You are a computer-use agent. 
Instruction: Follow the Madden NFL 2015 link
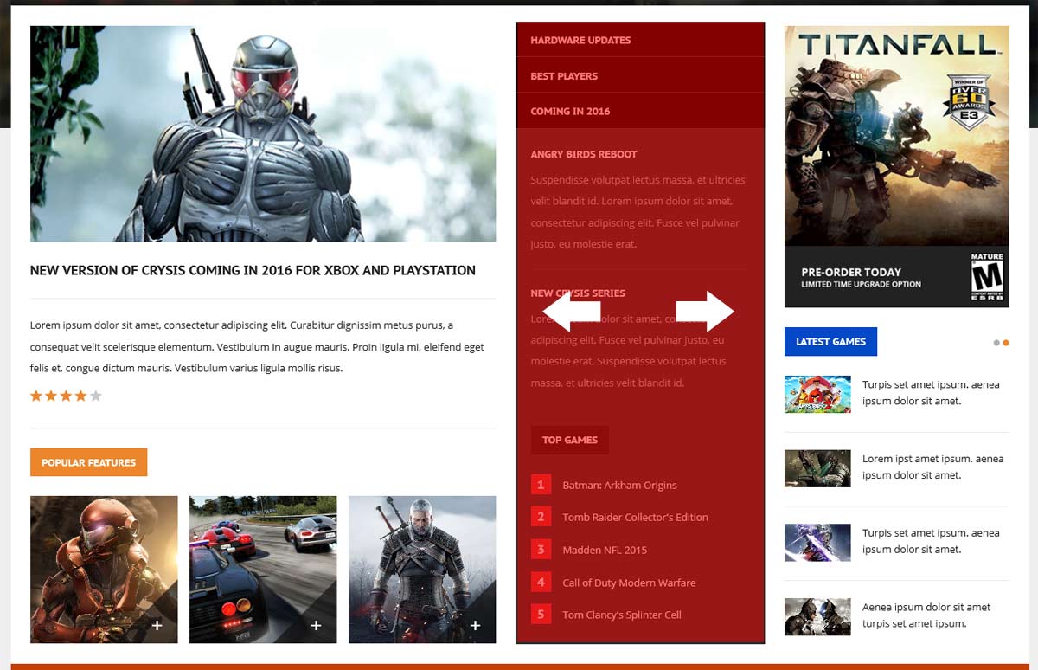tap(605, 551)
